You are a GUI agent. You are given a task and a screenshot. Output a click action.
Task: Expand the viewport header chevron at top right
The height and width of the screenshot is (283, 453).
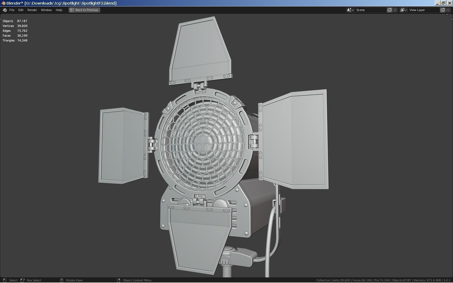click(447, 15)
